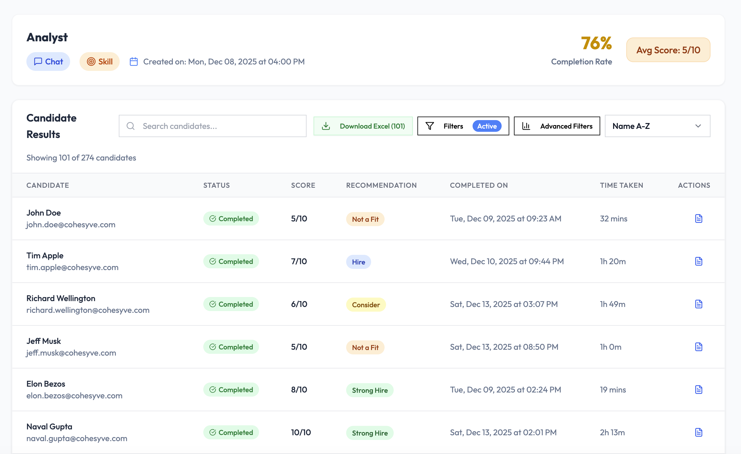Click the Score column header
This screenshot has width=741, height=454.
(303, 185)
